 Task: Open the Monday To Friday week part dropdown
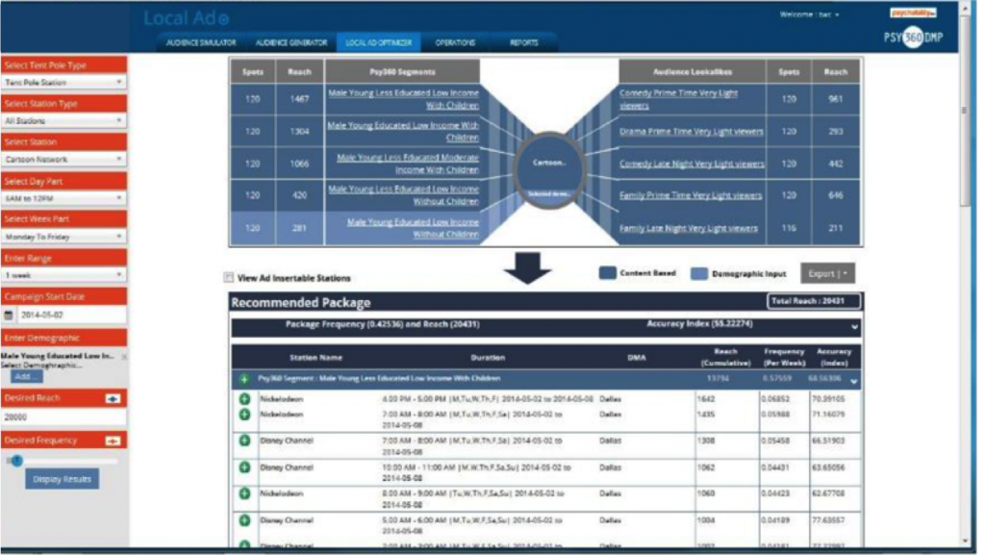pos(63,237)
